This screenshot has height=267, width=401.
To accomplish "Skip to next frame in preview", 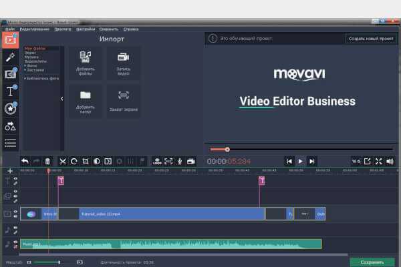I will coord(311,162).
